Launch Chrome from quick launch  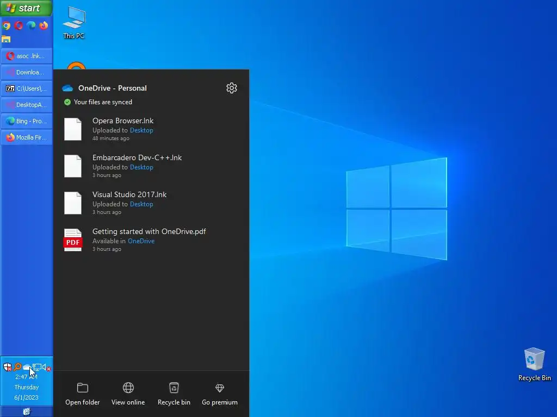tap(7, 26)
